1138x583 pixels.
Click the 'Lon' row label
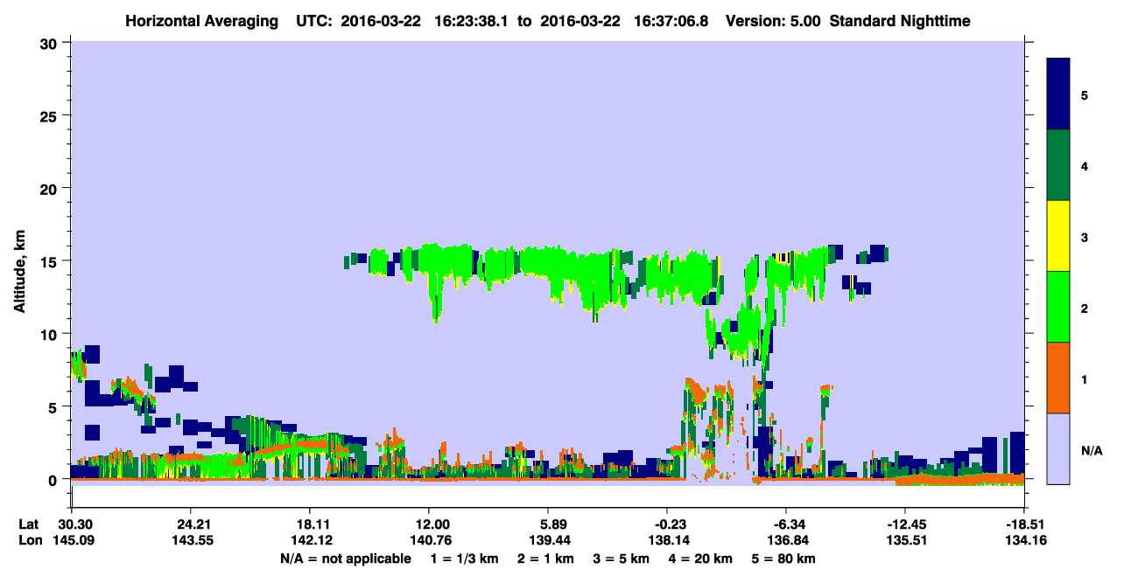click(30, 540)
